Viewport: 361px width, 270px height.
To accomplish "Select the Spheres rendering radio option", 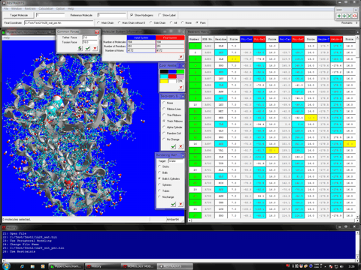I will 159,184.
